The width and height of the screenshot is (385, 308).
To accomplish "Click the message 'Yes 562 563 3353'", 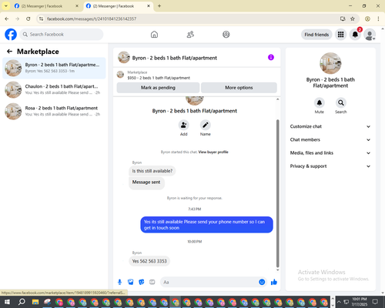I will [149, 261].
